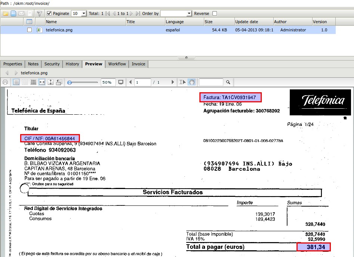This screenshot has height=257, width=354.
Task: Open the Notes tab
Action: click(33, 64)
